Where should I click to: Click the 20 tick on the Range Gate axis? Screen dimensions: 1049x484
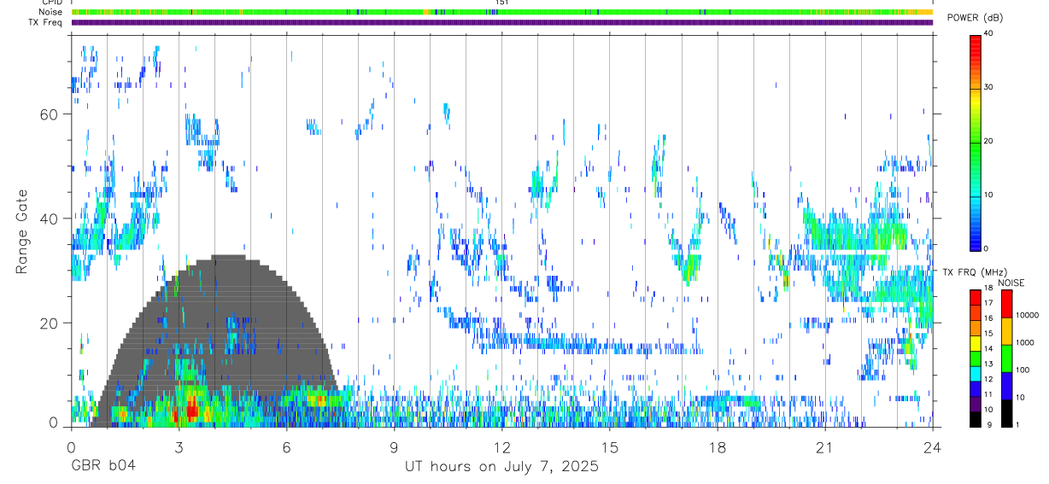click(49, 323)
